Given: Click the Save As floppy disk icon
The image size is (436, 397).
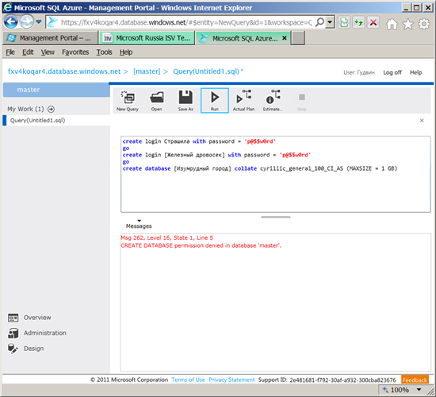Looking at the screenshot, I should pyautogui.click(x=185, y=100).
